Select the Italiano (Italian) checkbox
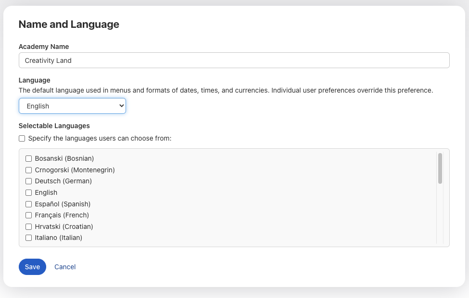The width and height of the screenshot is (469, 298). coord(28,238)
